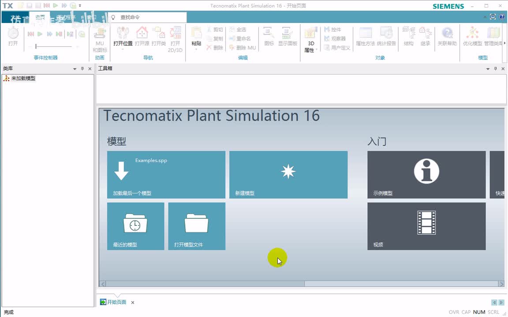
Task: Collapse the ribbon with the up arrow
Action: coord(485,17)
